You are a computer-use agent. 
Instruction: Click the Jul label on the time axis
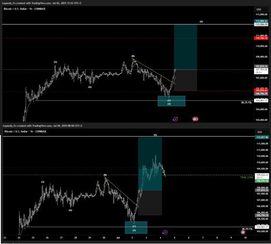tap(118, 238)
